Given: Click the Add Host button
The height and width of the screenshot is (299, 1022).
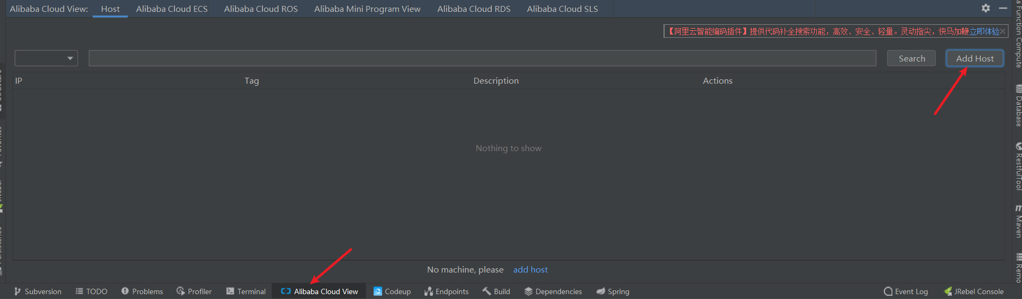Looking at the screenshot, I should point(974,58).
